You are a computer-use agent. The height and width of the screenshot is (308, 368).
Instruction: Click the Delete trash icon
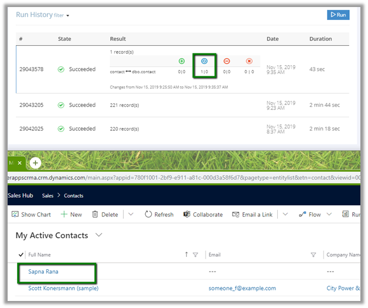click(95, 215)
